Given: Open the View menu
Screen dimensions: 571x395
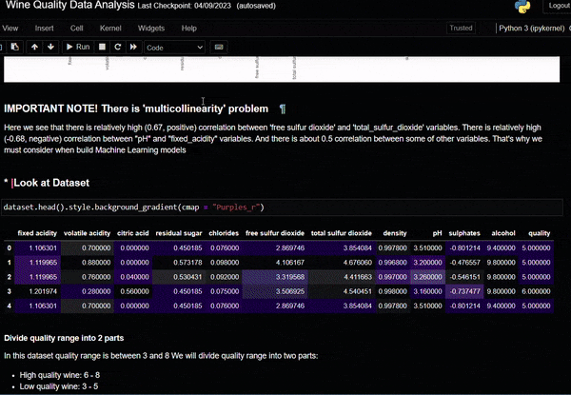Looking at the screenshot, I should pyautogui.click(x=10, y=28).
